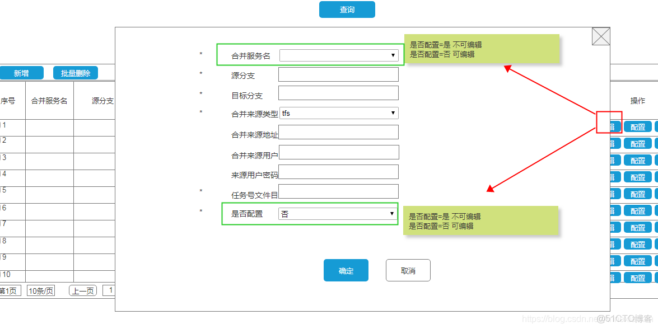Click the 查询 button at the top
Viewport: 658px width, 329px height.
(x=347, y=10)
